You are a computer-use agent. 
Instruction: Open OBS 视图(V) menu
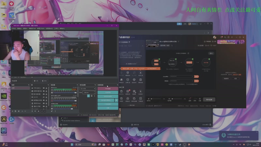point(25,28)
